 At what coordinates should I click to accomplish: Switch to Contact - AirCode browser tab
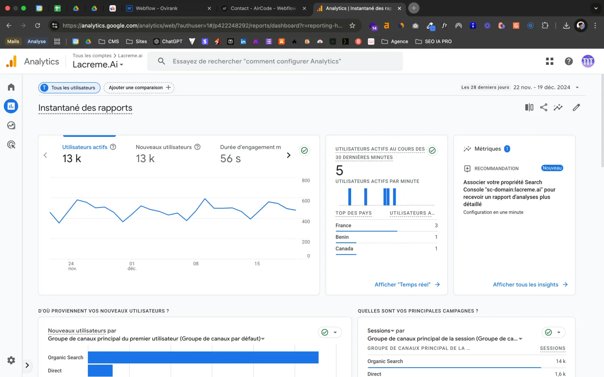point(264,8)
